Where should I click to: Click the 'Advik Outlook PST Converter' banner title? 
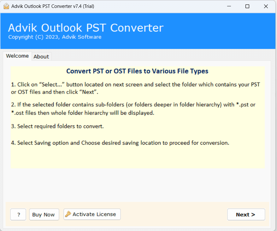[86, 28]
